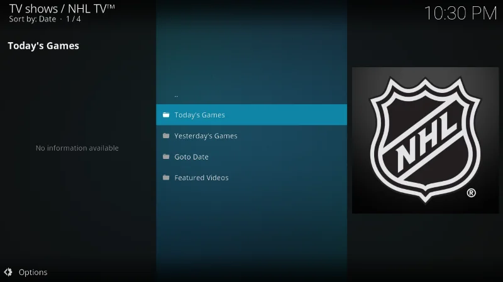
Task: Go up via the '..' parent entry
Action: point(251,95)
